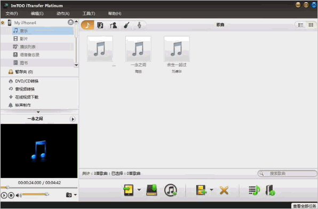Collapse the My iPhone4 device node
The width and height of the screenshot is (318, 209).
pyautogui.click(x=3, y=23)
